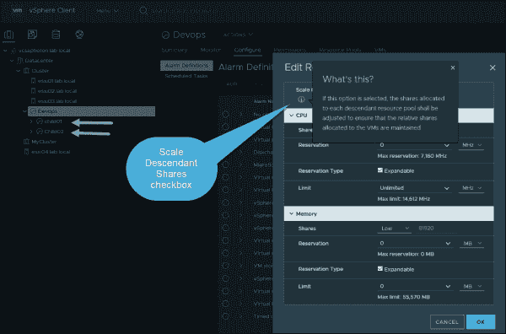Toggle the CPU Reservation Type Expandable checkbox
The width and height of the screenshot is (506, 334).
coord(380,170)
